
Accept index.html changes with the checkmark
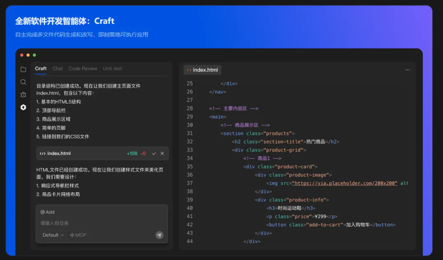(154, 153)
